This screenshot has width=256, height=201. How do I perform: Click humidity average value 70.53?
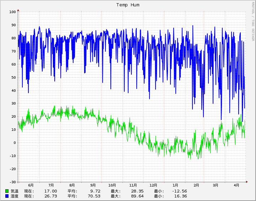(x=94, y=196)
